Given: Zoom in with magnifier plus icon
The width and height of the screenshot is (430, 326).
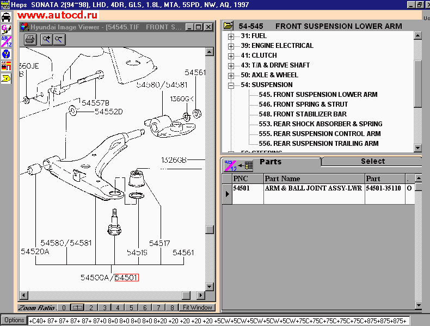Looking at the screenshot, I should coord(47,40).
